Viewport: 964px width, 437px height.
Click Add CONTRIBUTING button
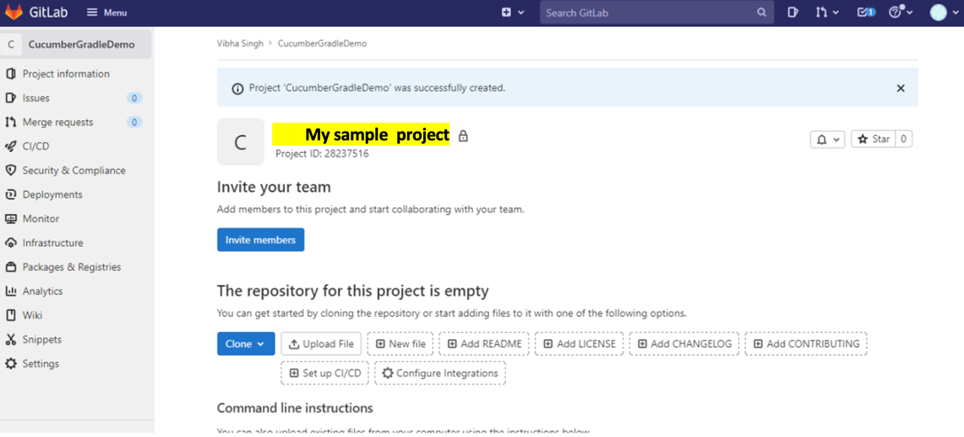point(807,344)
